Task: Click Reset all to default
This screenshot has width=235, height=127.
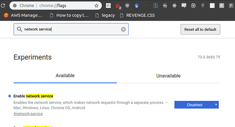Action: click(x=200, y=29)
